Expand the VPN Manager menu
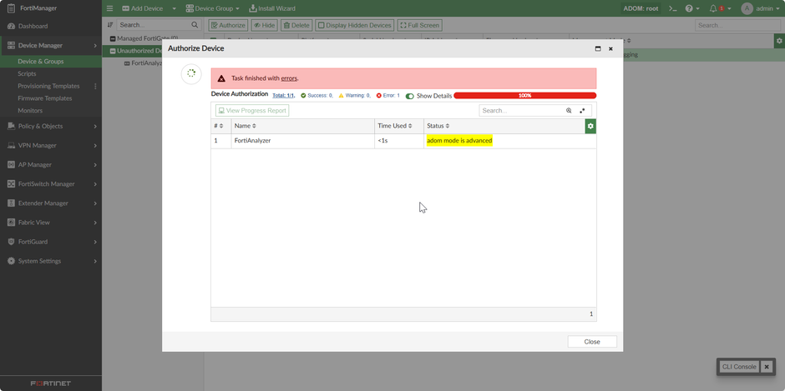The height and width of the screenshot is (391, 785). 95,146
